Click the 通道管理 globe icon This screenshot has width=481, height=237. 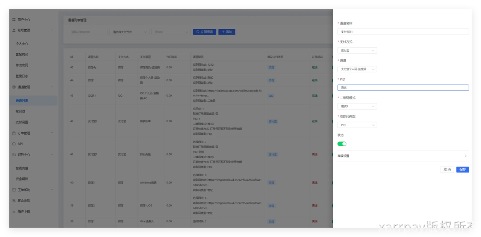[x=14, y=87]
